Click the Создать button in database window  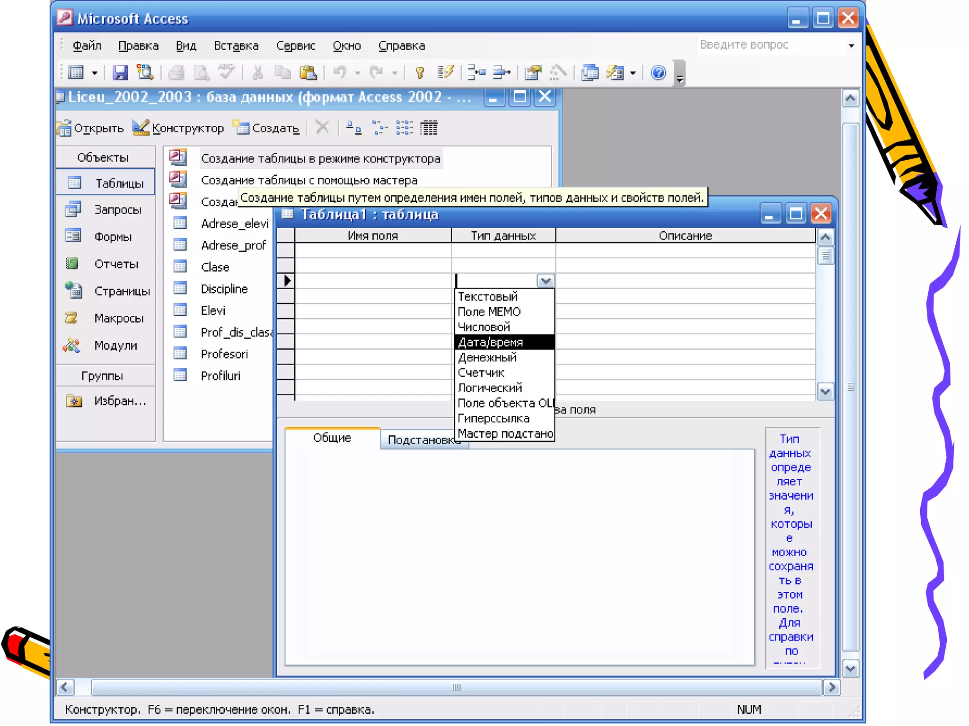pyautogui.click(x=266, y=128)
